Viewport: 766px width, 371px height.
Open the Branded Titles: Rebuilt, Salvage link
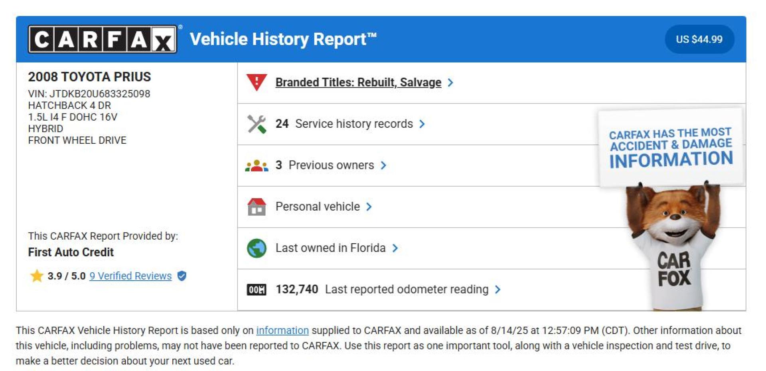[358, 82]
